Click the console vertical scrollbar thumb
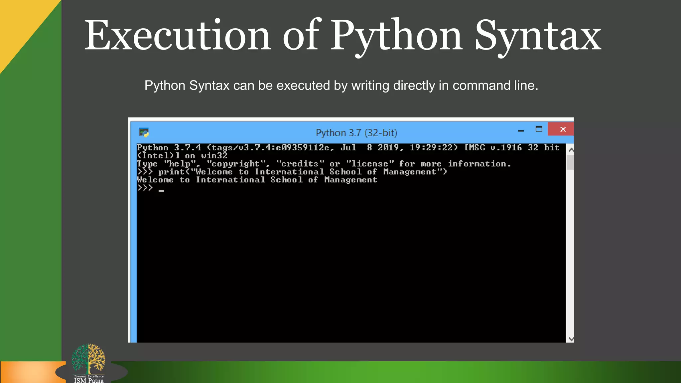 (570, 162)
